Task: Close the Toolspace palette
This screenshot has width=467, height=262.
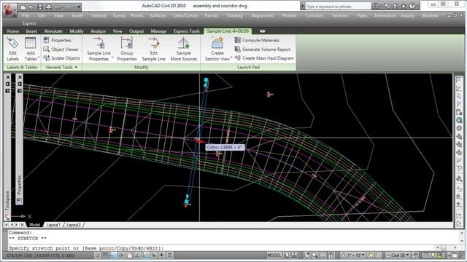Action: point(8,77)
